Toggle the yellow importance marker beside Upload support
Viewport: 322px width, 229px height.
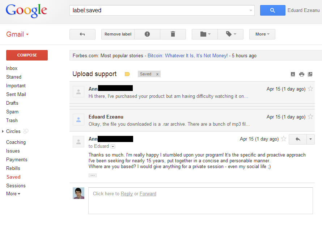pyautogui.click(x=127, y=74)
